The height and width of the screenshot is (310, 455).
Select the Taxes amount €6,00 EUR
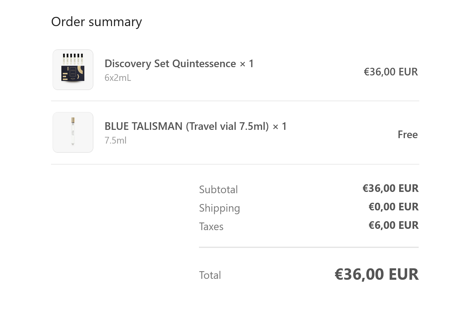point(393,225)
